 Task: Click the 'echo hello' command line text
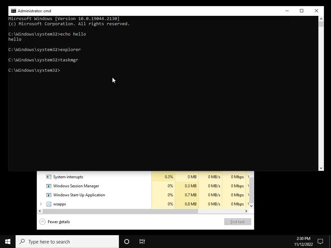(x=73, y=34)
